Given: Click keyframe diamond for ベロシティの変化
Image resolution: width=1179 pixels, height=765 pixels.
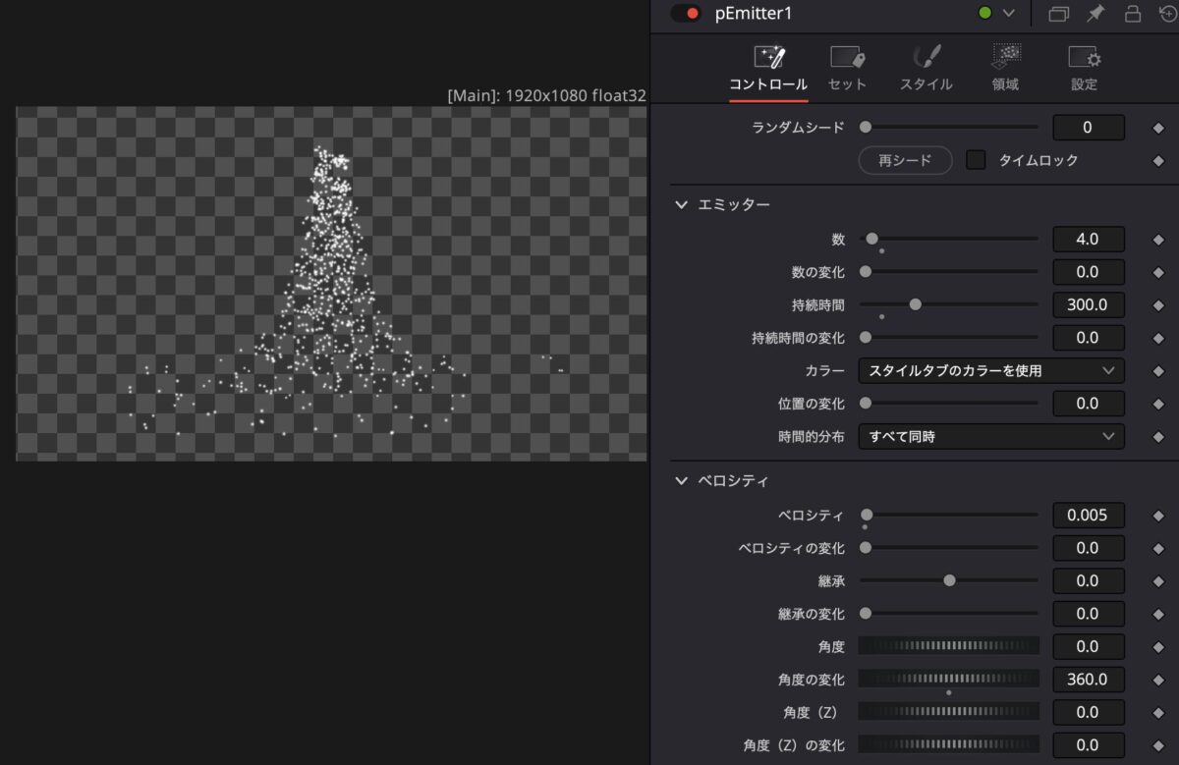Looking at the screenshot, I should (1158, 548).
